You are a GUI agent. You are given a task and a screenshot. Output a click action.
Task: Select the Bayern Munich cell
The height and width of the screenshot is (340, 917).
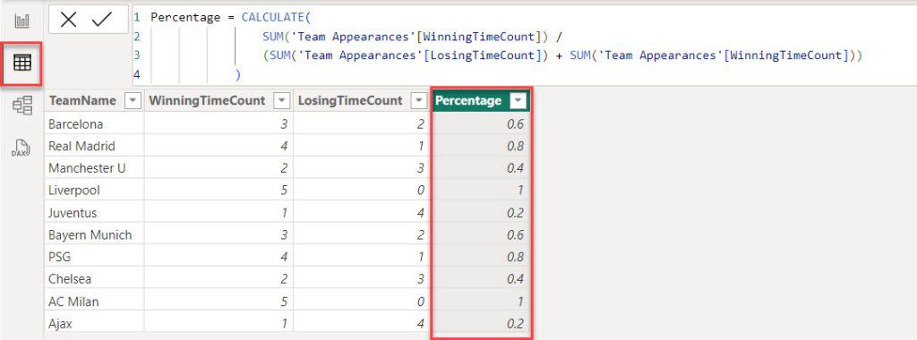pyautogui.click(x=94, y=234)
